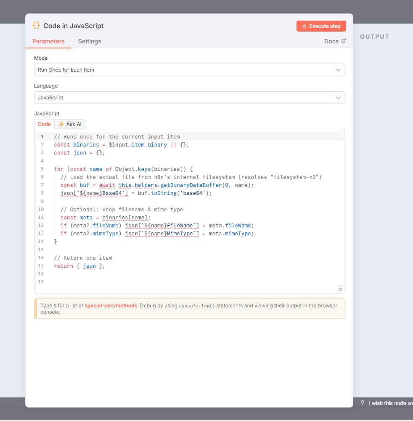413x421 pixels.
Task: Switch to the Parameters tab
Action: pos(48,41)
